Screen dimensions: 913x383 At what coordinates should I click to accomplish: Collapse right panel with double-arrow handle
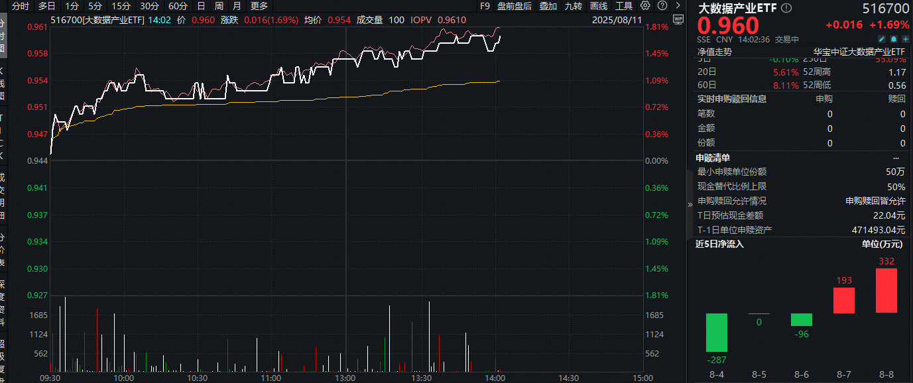[x=690, y=205]
